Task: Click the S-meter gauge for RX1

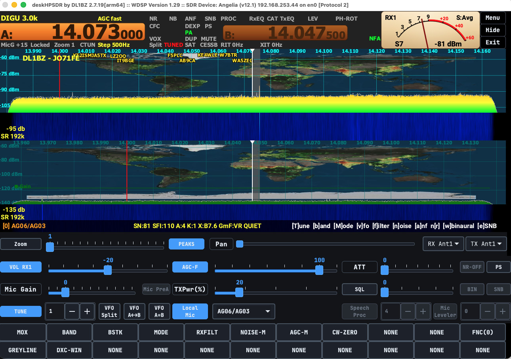Action: tap(430, 30)
